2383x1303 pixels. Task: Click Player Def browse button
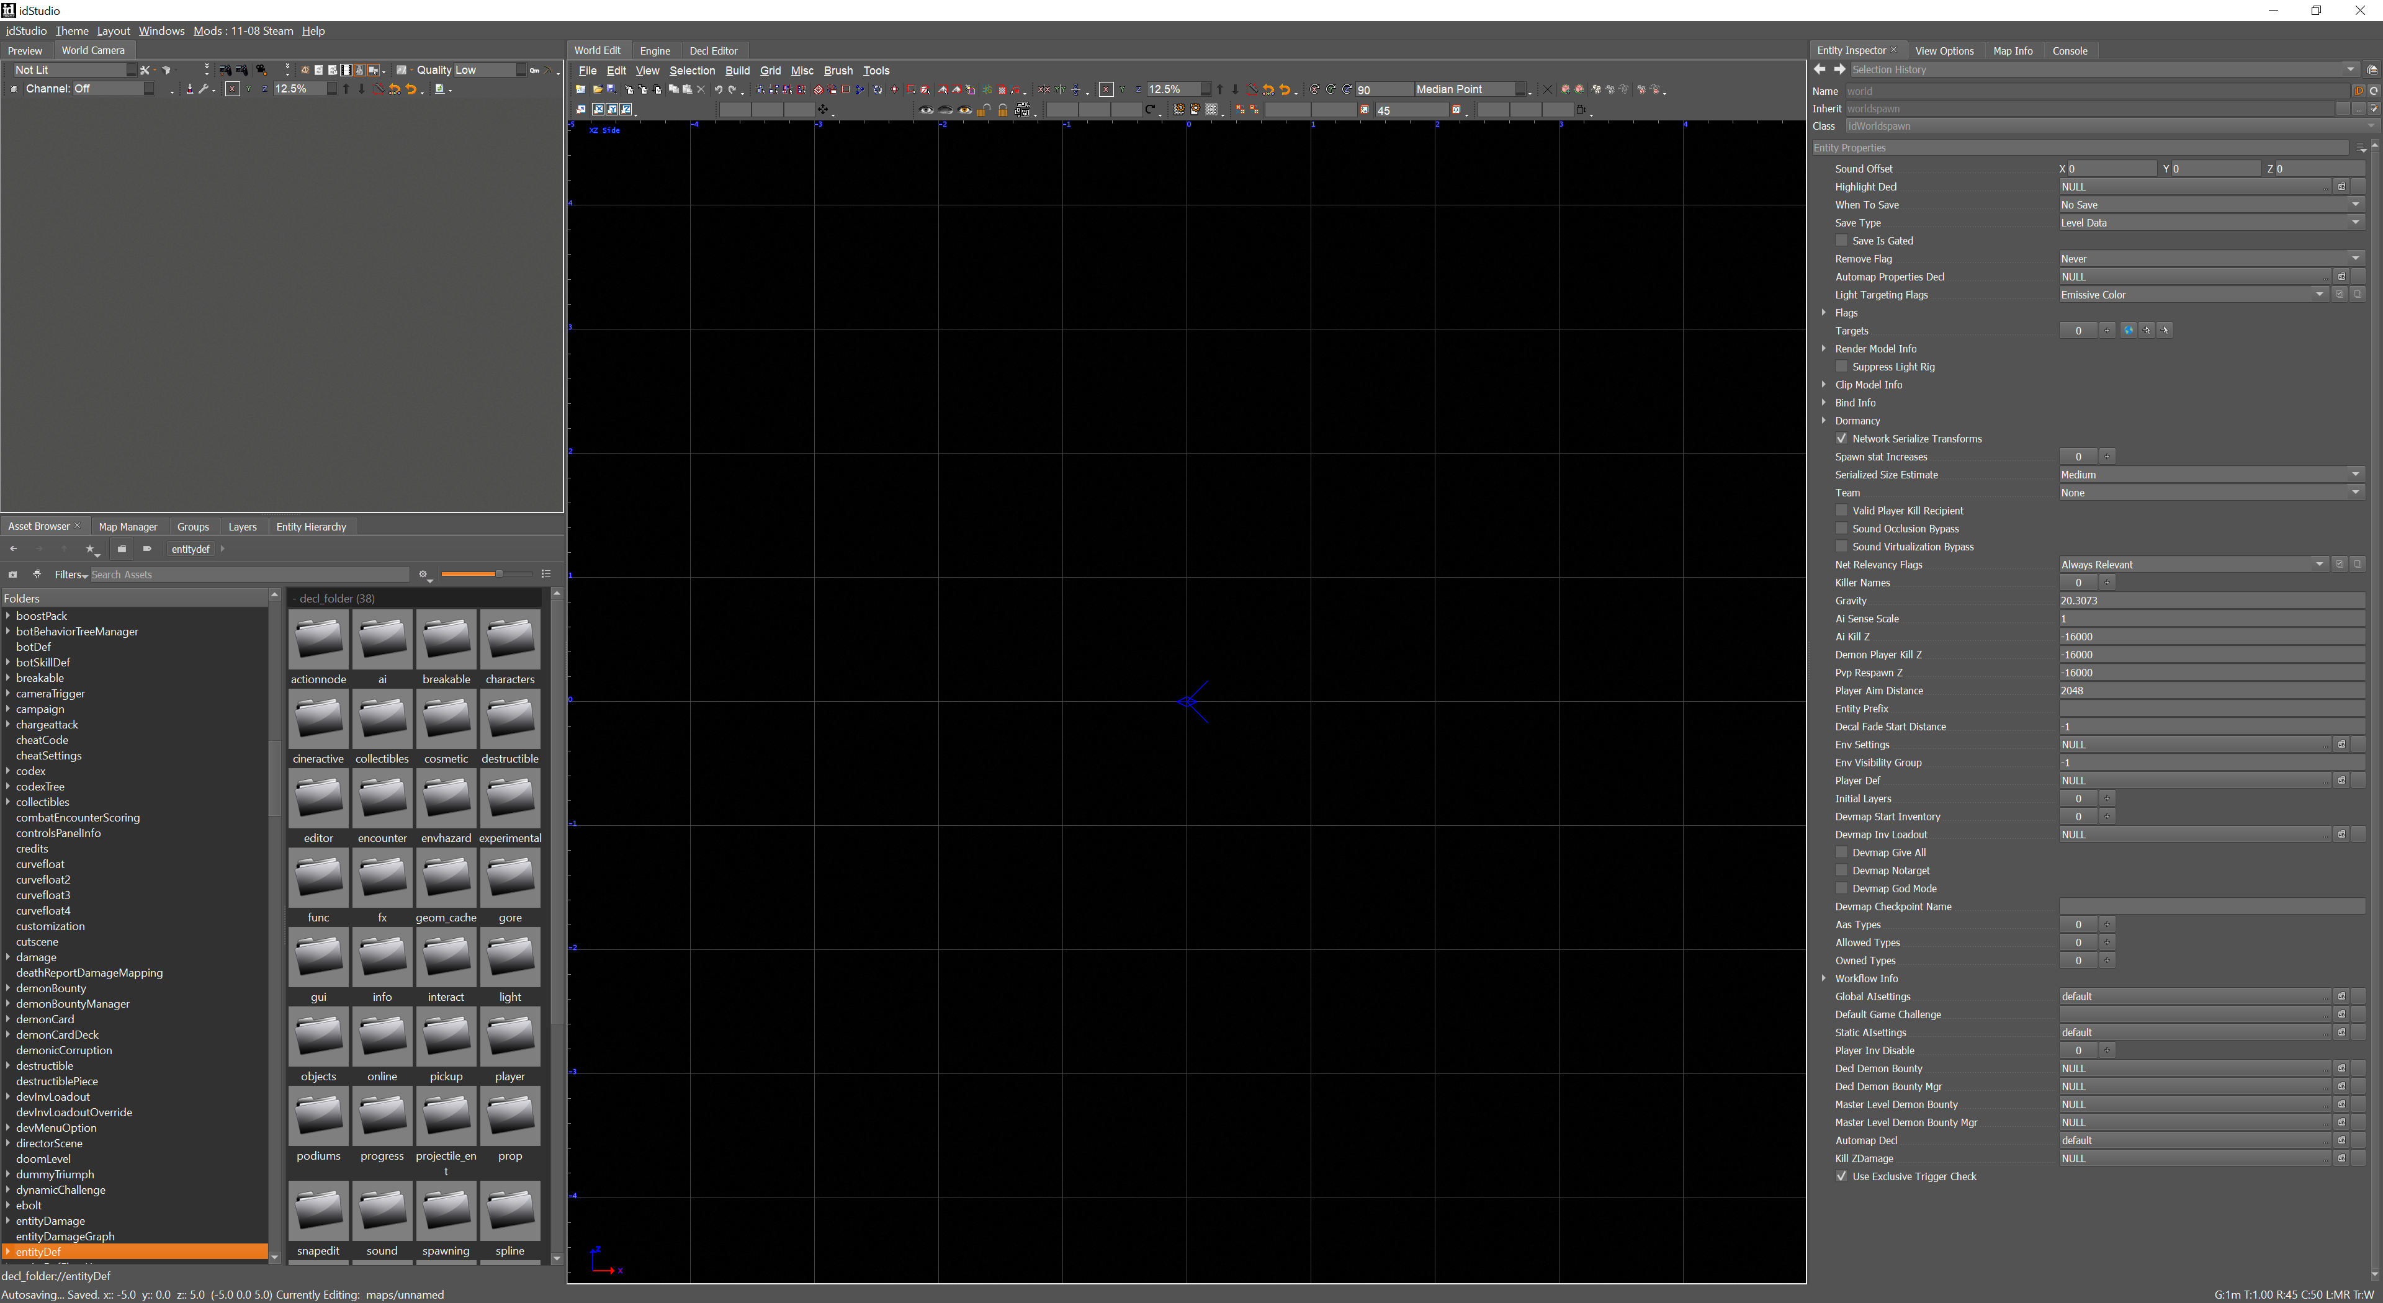coord(2341,781)
